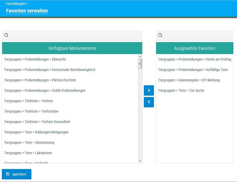Click the available items scrollbar thumb
This screenshot has width=237, height=182.
[x=140, y=63]
